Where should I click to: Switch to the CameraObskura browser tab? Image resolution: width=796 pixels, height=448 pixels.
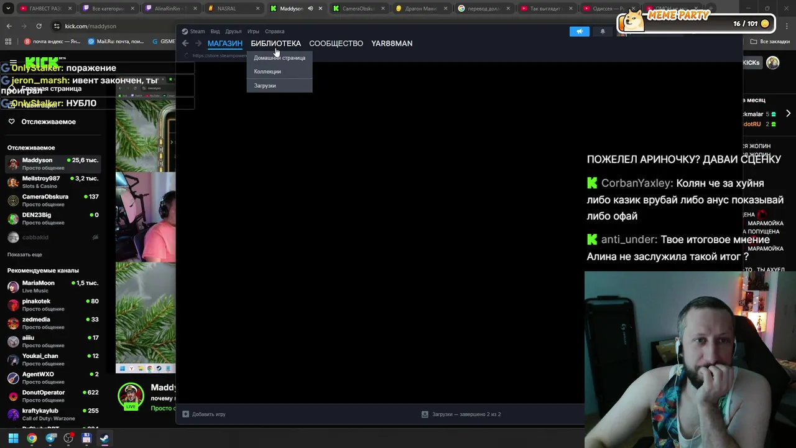coord(358,9)
